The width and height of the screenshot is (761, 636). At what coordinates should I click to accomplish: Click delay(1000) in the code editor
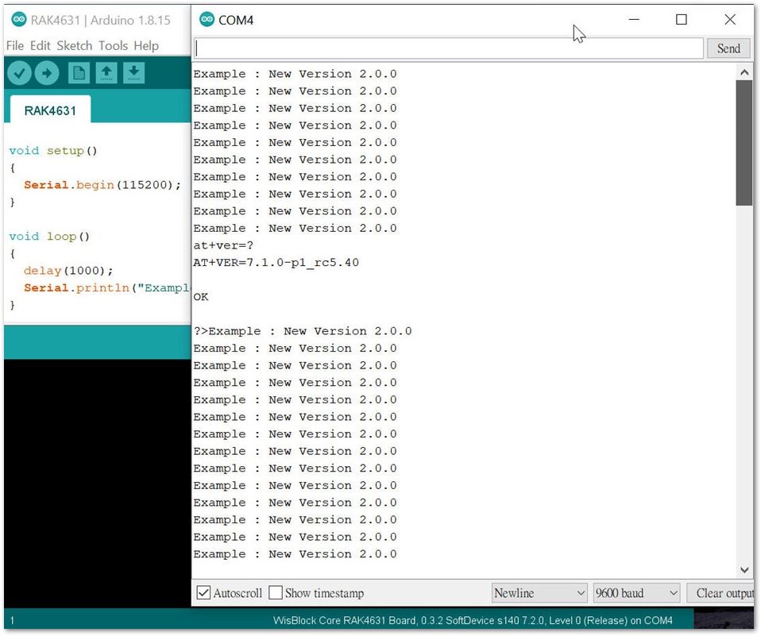coord(68,271)
